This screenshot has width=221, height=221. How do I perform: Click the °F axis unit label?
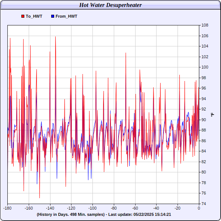coord(213,115)
